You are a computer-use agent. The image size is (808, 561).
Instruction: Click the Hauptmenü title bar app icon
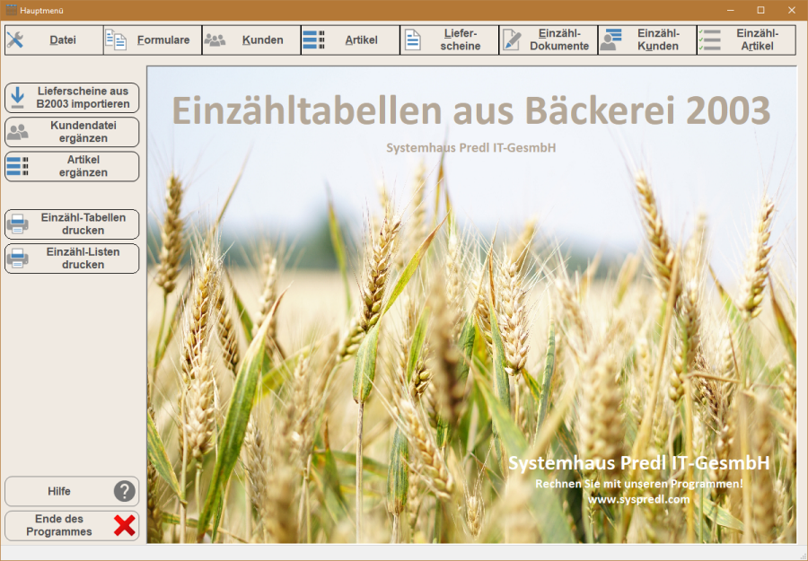(x=11, y=10)
